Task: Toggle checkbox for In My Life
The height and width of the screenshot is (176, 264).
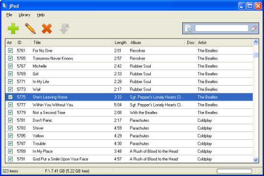Action: click(10, 82)
